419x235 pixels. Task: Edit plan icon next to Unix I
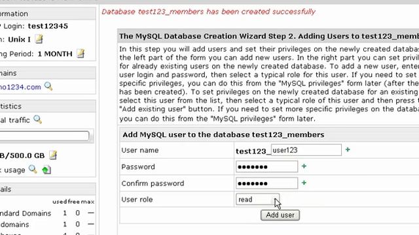[39, 39]
